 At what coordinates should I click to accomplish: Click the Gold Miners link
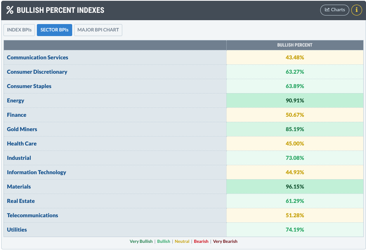click(22, 129)
